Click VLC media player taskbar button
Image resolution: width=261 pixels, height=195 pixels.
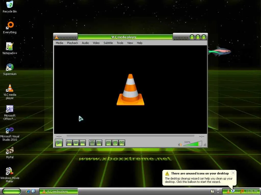pos(59,191)
